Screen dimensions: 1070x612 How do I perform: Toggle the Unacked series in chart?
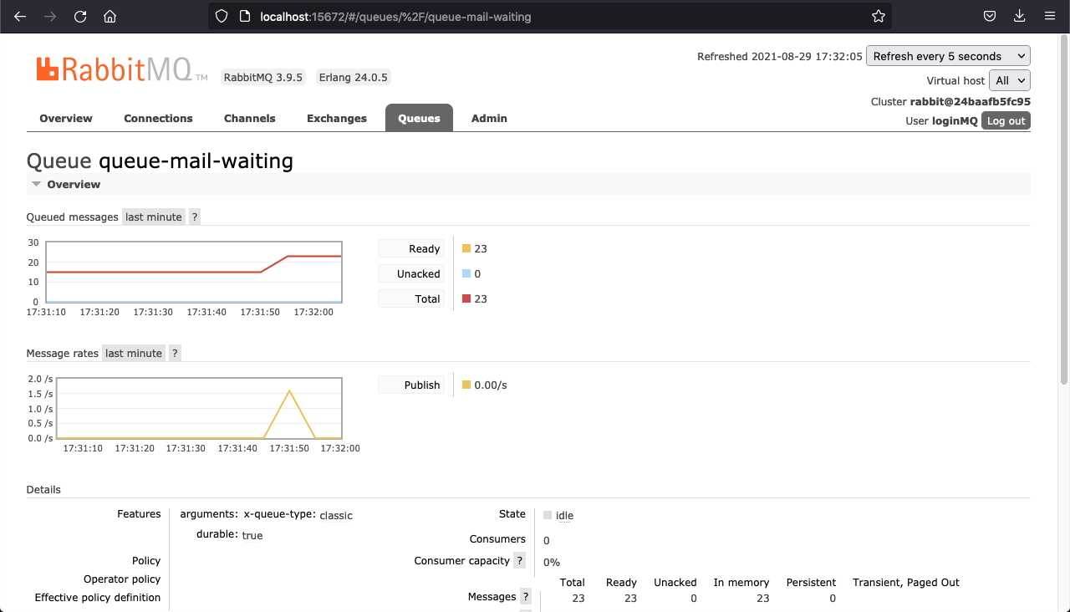(411, 273)
